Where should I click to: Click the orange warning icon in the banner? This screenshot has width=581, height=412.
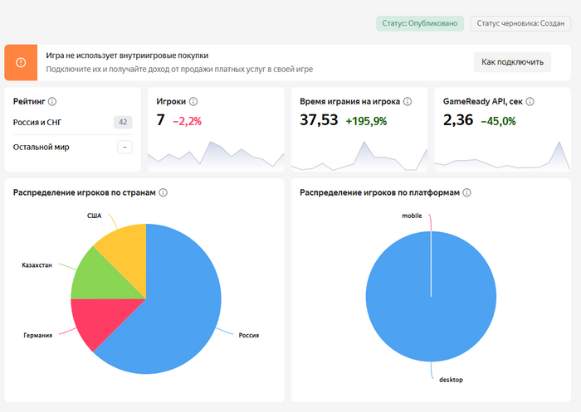click(x=21, y=62)
